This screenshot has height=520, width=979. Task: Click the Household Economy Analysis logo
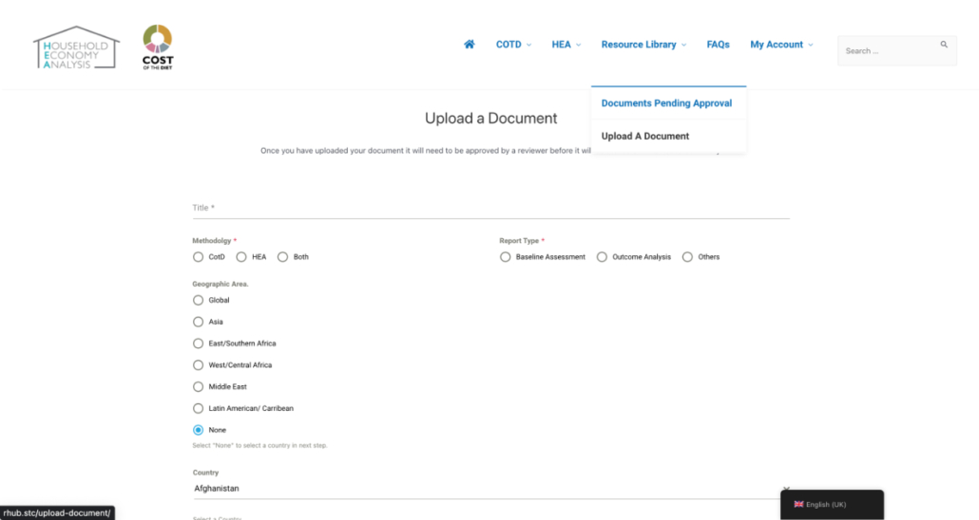(x=76, y=47)
